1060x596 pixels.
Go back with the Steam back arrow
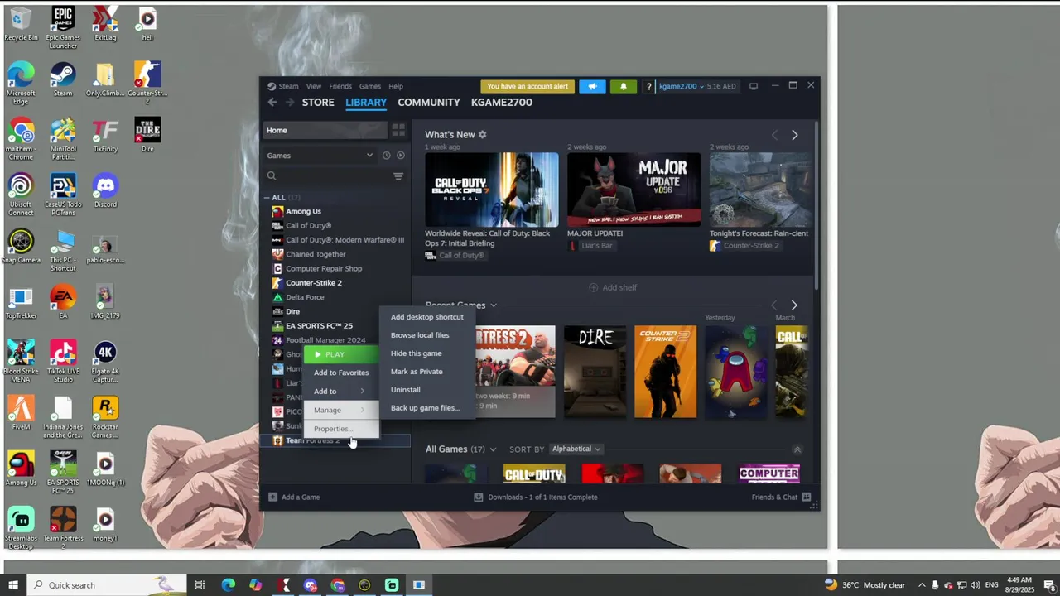click(x=272, y=102)
